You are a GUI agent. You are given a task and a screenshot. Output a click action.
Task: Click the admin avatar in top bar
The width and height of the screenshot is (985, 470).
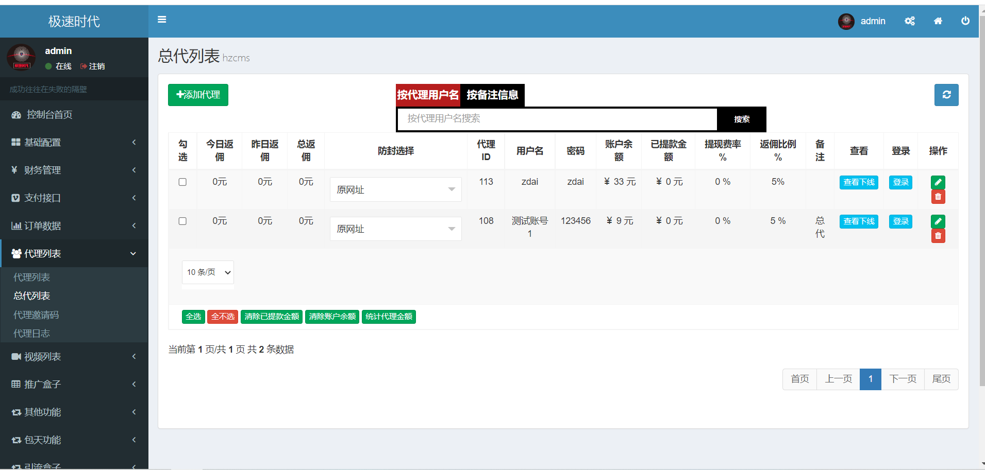[846, 21]
